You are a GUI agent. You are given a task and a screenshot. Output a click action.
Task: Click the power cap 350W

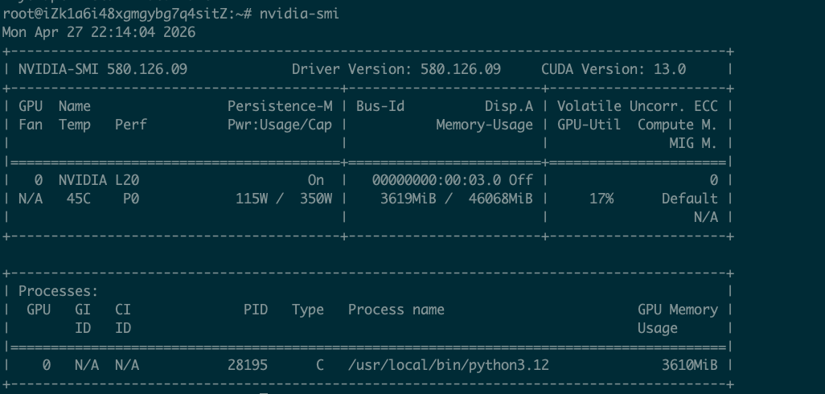point(316,199)
